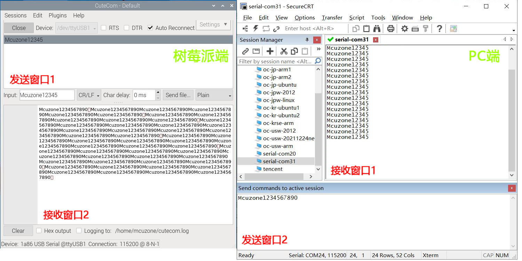The height and width of the screenshot is (261, 522).
Task: Close the serial-com31 tab
Action: 375,40
